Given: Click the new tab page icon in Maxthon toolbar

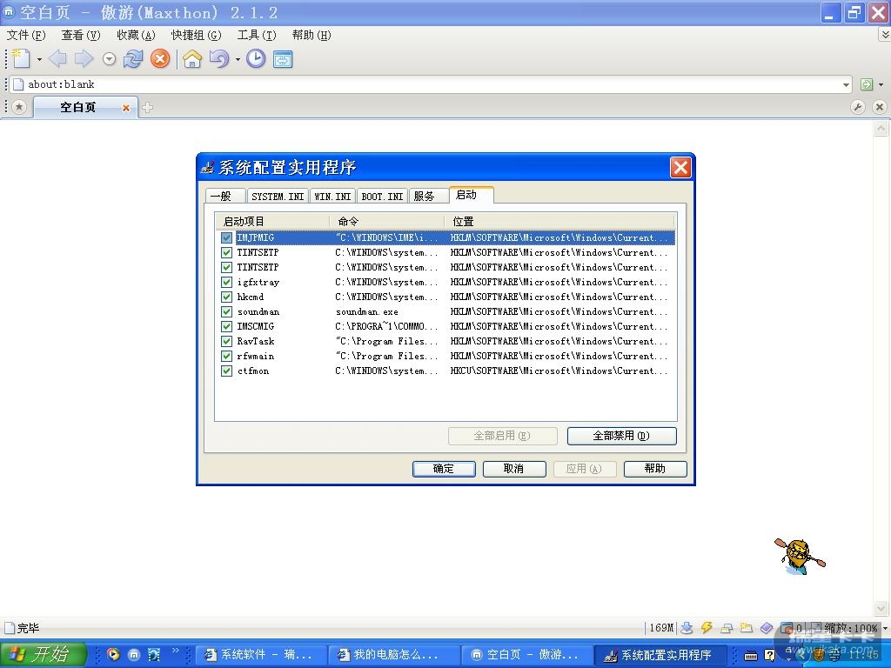Looking at the screenshot, I should [21, 58].
